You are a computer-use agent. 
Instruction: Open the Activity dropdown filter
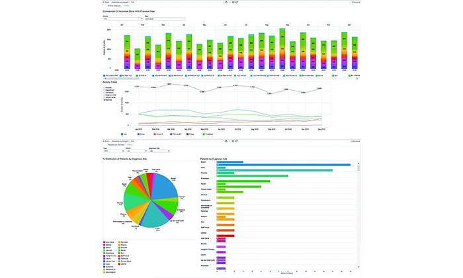click(x=123, y=19)
